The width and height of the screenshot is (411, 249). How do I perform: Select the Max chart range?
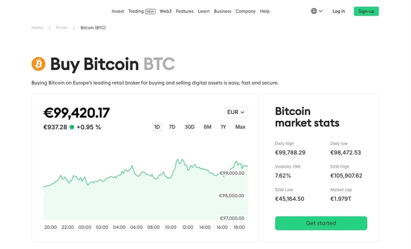pos(240,127)
